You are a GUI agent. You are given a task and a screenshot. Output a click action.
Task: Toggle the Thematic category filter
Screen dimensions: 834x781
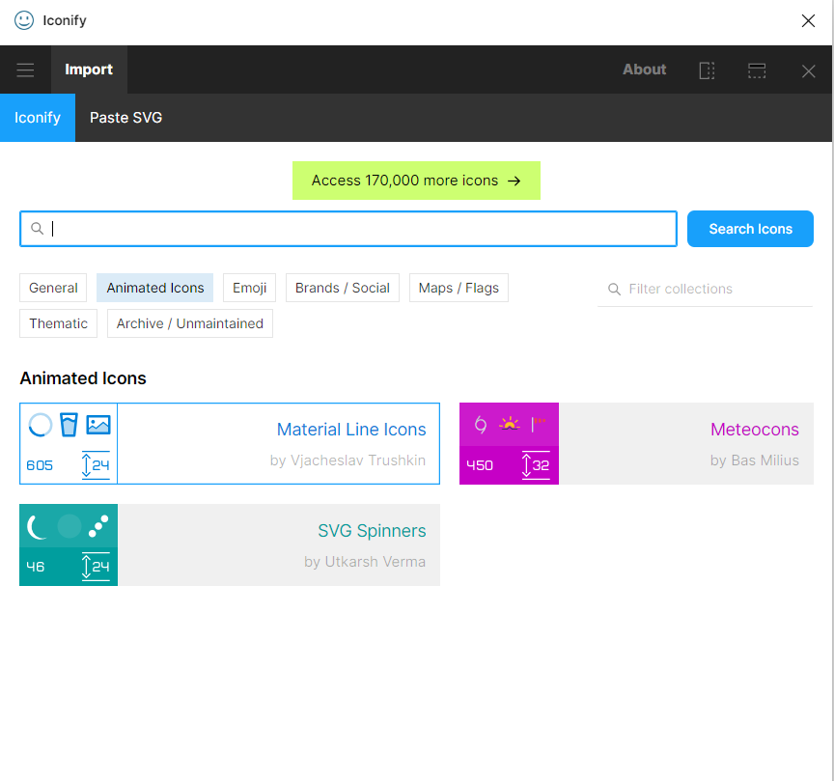click(59, 323)
